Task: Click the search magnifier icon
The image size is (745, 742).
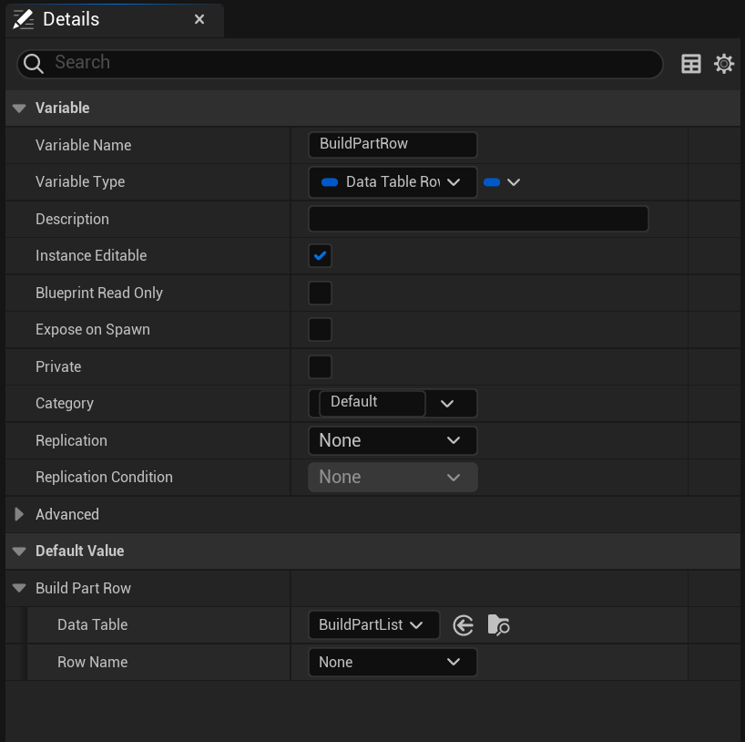Action: click(x=34, y=63)
